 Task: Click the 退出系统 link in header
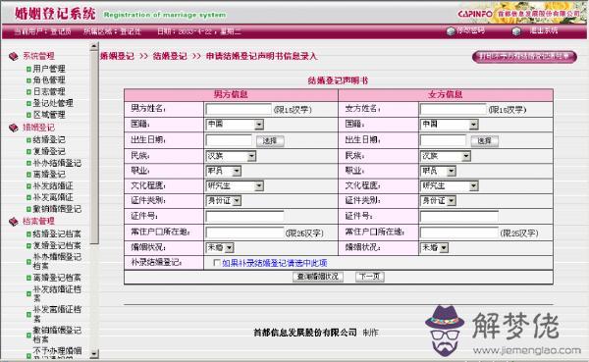point(544,30)
